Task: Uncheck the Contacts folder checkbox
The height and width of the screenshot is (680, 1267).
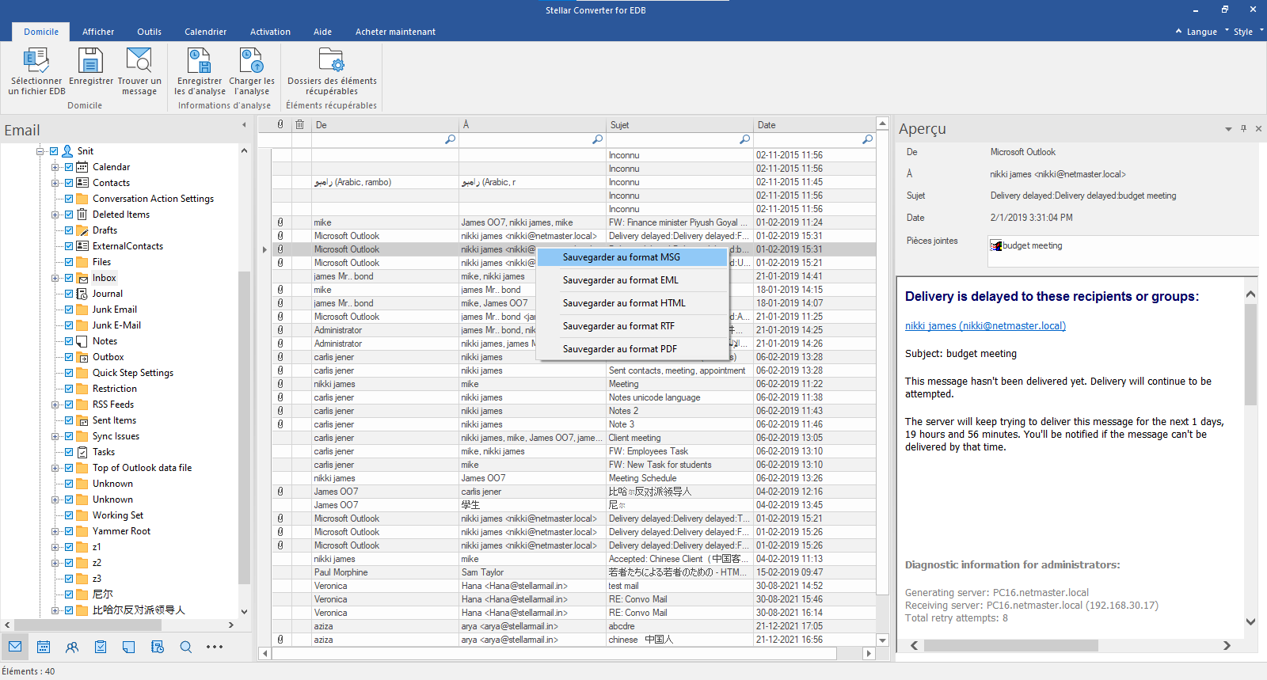Action: (x=69, y=182)
